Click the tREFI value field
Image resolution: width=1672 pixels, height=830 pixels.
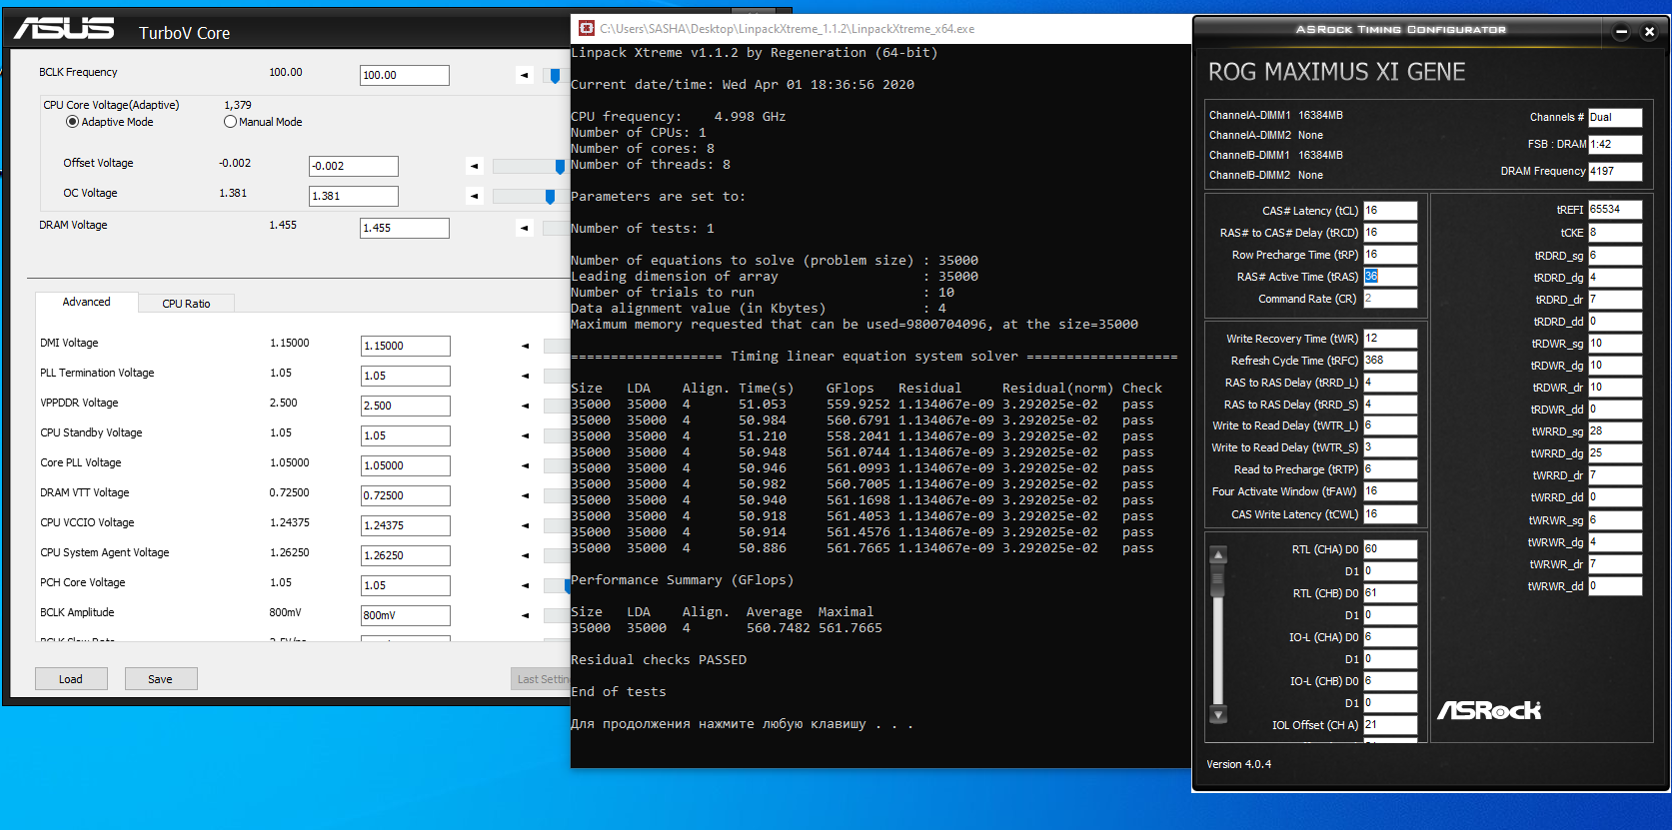1615,210
